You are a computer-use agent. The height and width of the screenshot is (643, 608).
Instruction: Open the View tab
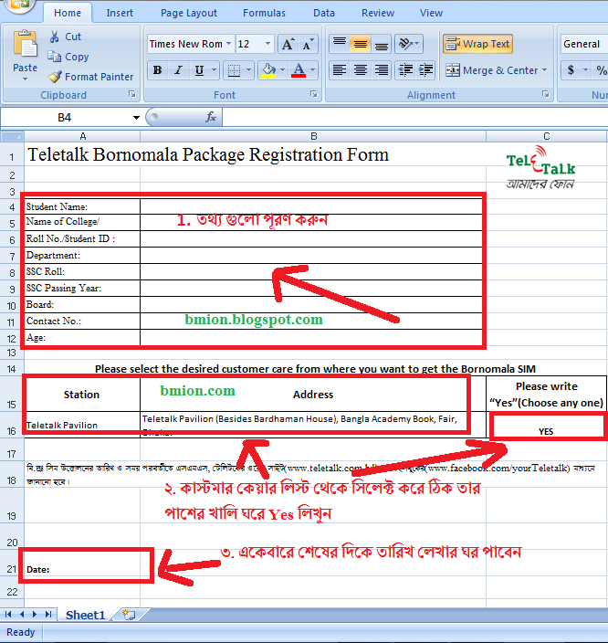tap(431, 13)
